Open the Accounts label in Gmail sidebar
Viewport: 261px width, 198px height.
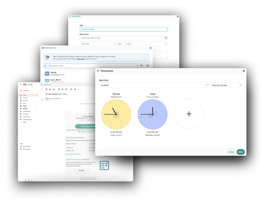point(26,114)
